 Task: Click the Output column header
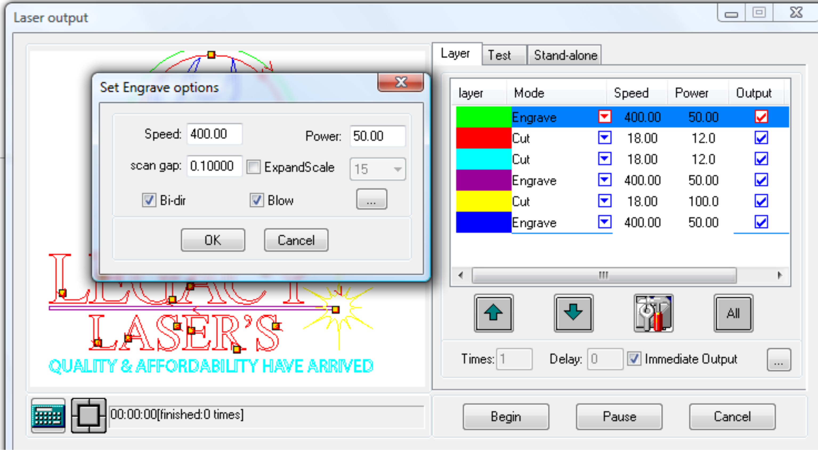click(754, 93)
